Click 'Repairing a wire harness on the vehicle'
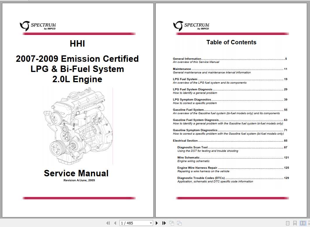Screen dimensions: 310x227 coord(203,171)
